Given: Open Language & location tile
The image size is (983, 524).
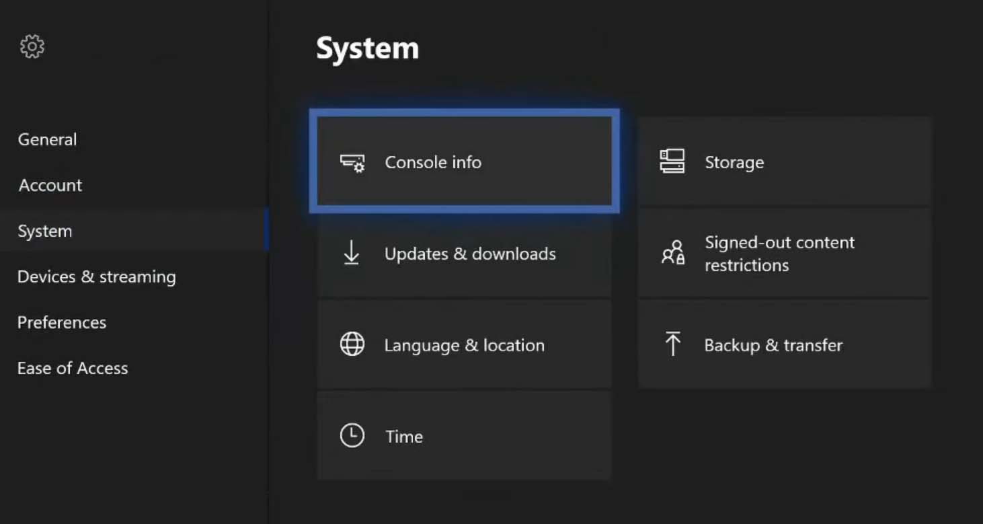Looking at the screenshot, I should pos(464,344).
